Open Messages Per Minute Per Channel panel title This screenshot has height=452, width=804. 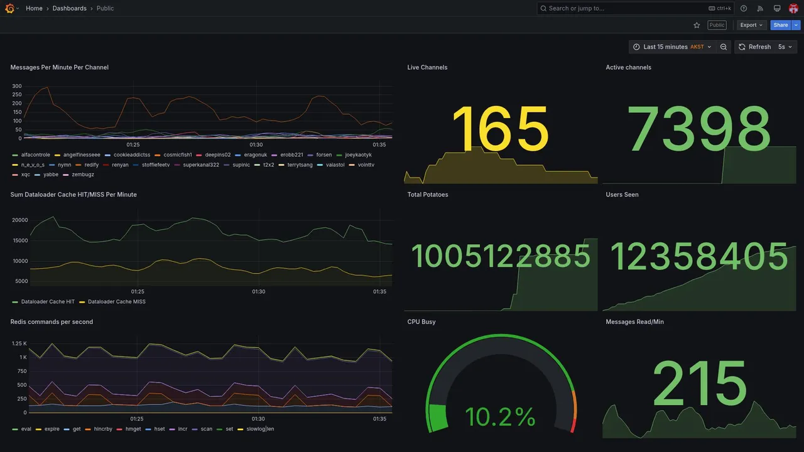pyautogui.click(x=60, y=67)
